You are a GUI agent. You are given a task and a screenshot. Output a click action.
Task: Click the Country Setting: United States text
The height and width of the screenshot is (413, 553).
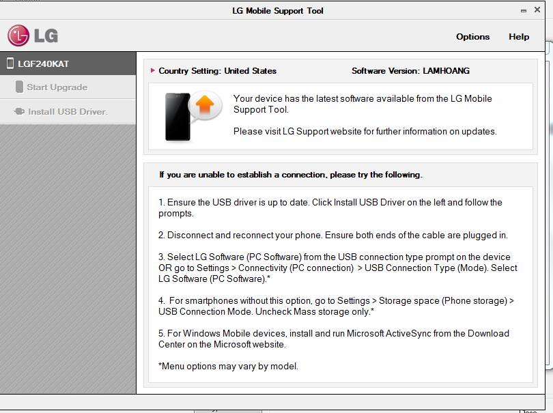pyautogui.click(x=217, y=71)
